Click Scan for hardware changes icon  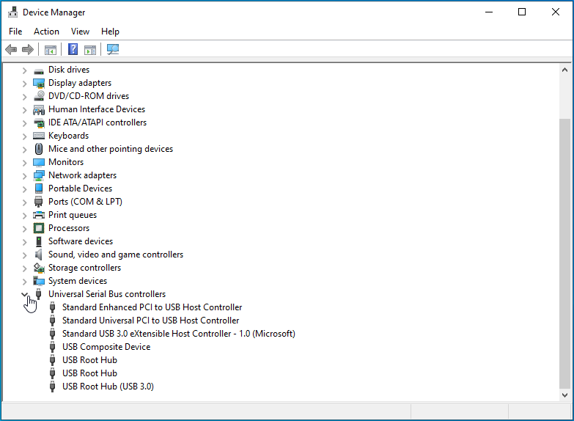113,50
